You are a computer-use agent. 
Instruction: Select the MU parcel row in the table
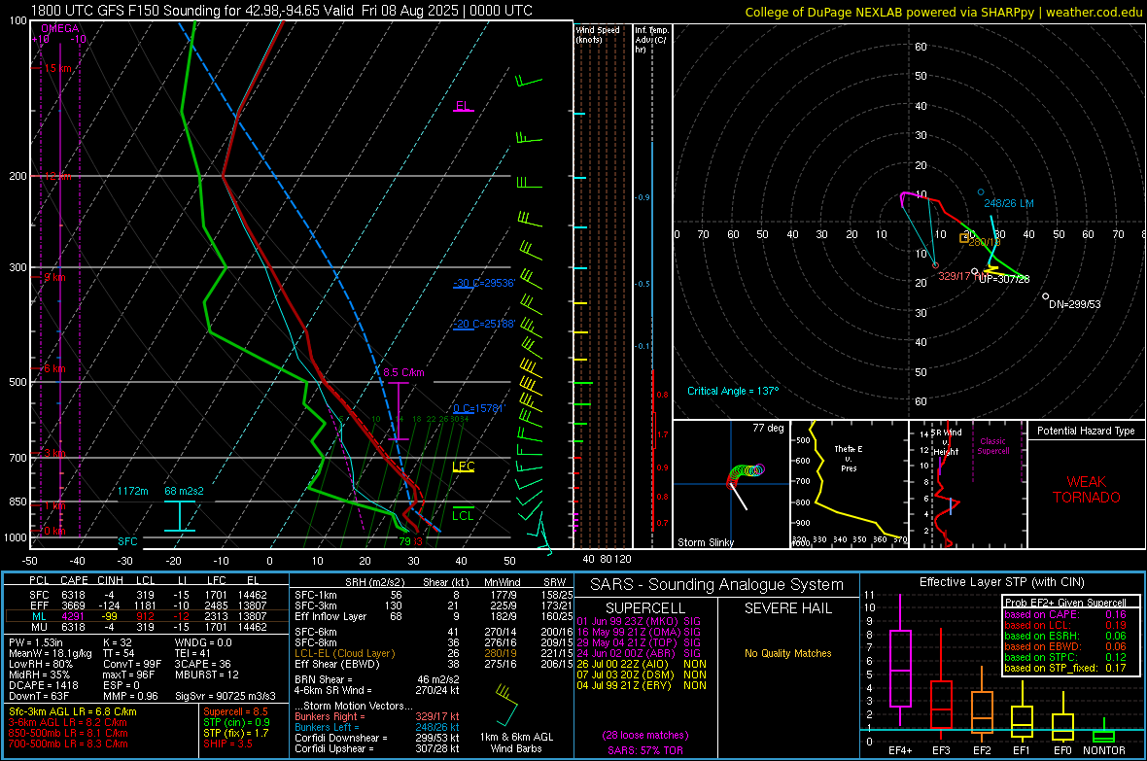(147, 627)
